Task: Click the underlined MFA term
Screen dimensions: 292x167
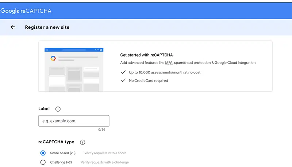Action: coord(169,63)
